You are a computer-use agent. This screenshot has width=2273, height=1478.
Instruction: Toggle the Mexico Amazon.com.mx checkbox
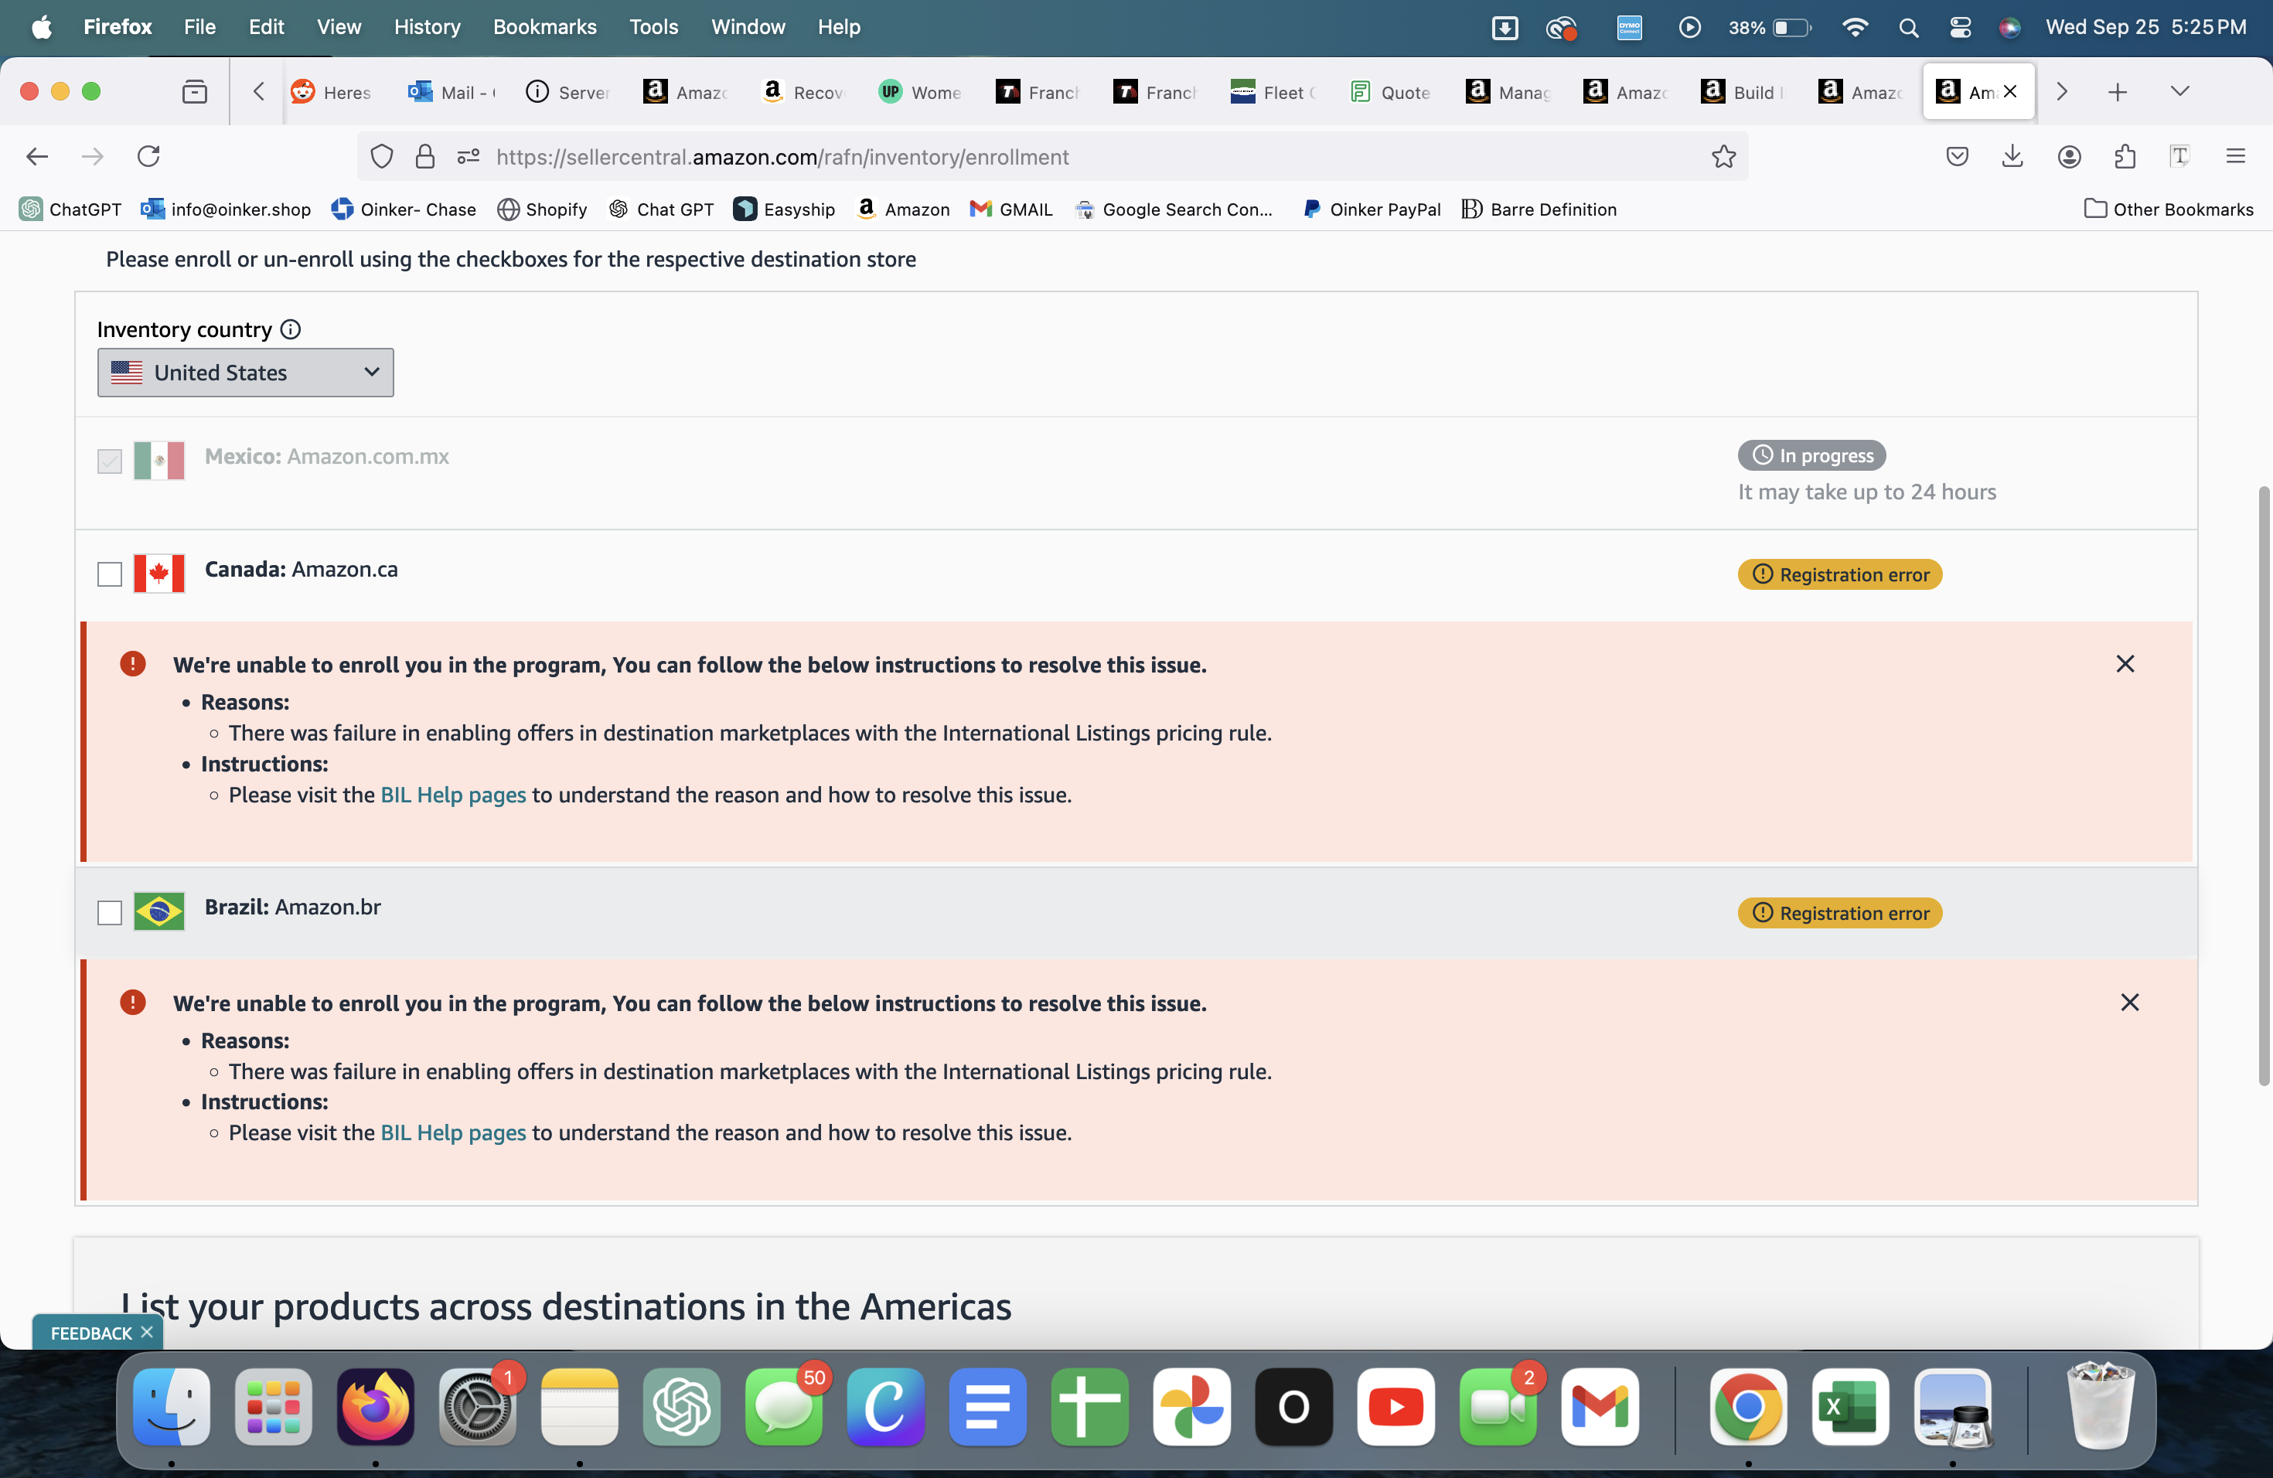110,461
